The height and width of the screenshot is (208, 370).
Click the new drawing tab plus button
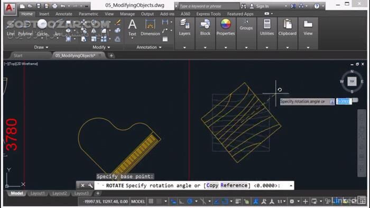(x=112, y=56)
